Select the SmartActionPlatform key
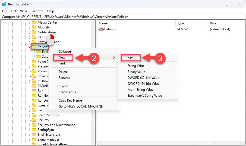This screenshot has height=146, width=246. pyautogui.click(x=53, y=144)
